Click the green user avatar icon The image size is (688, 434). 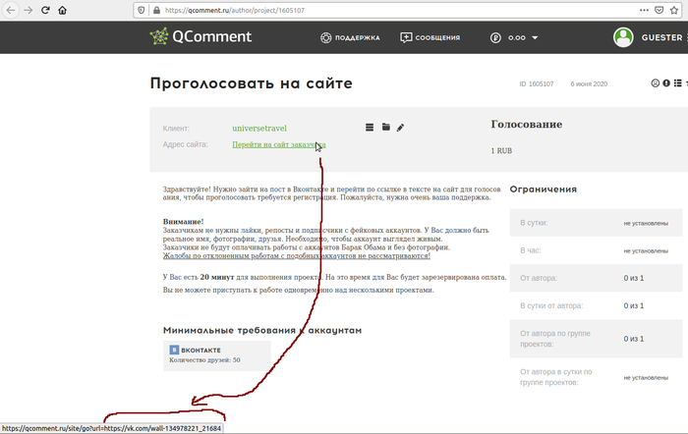623,37
